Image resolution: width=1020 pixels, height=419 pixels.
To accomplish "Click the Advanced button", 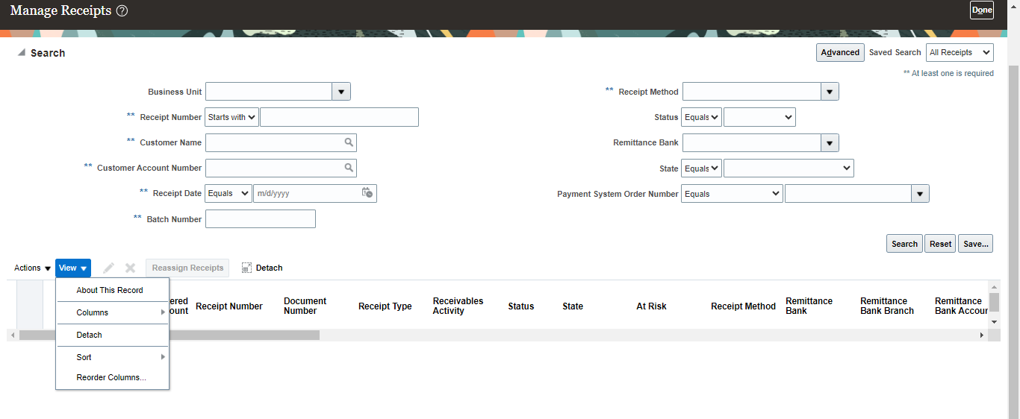I will click(840, 52).
